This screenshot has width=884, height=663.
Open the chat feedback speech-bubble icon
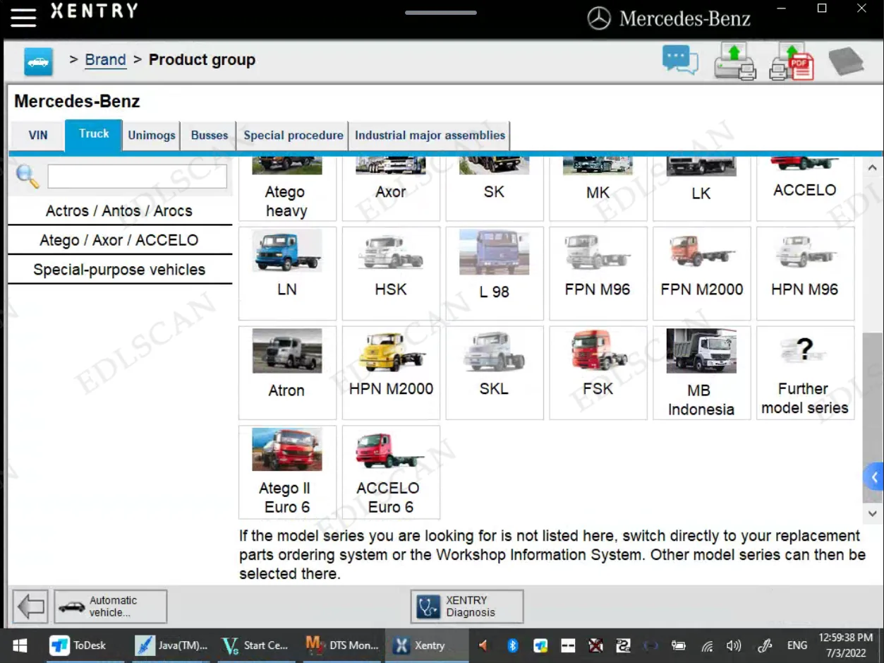coord(680,60)
